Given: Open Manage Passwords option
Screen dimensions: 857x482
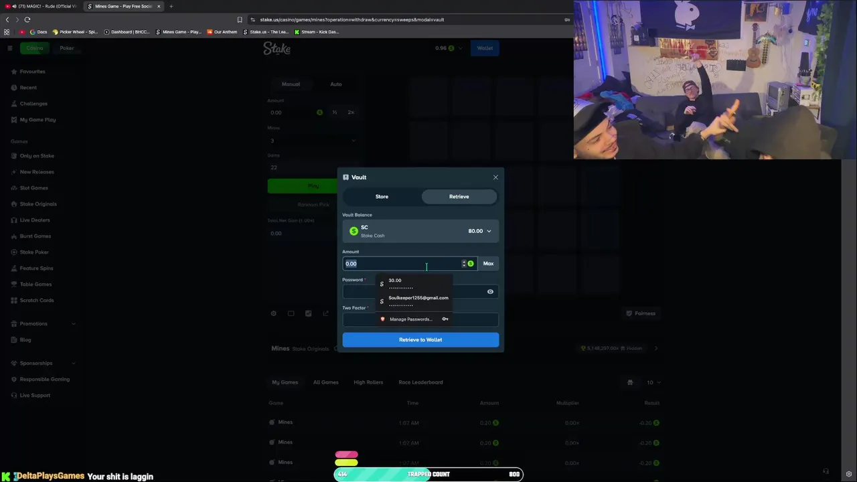Looking at the screenshot, I should (x=410, y=319).
